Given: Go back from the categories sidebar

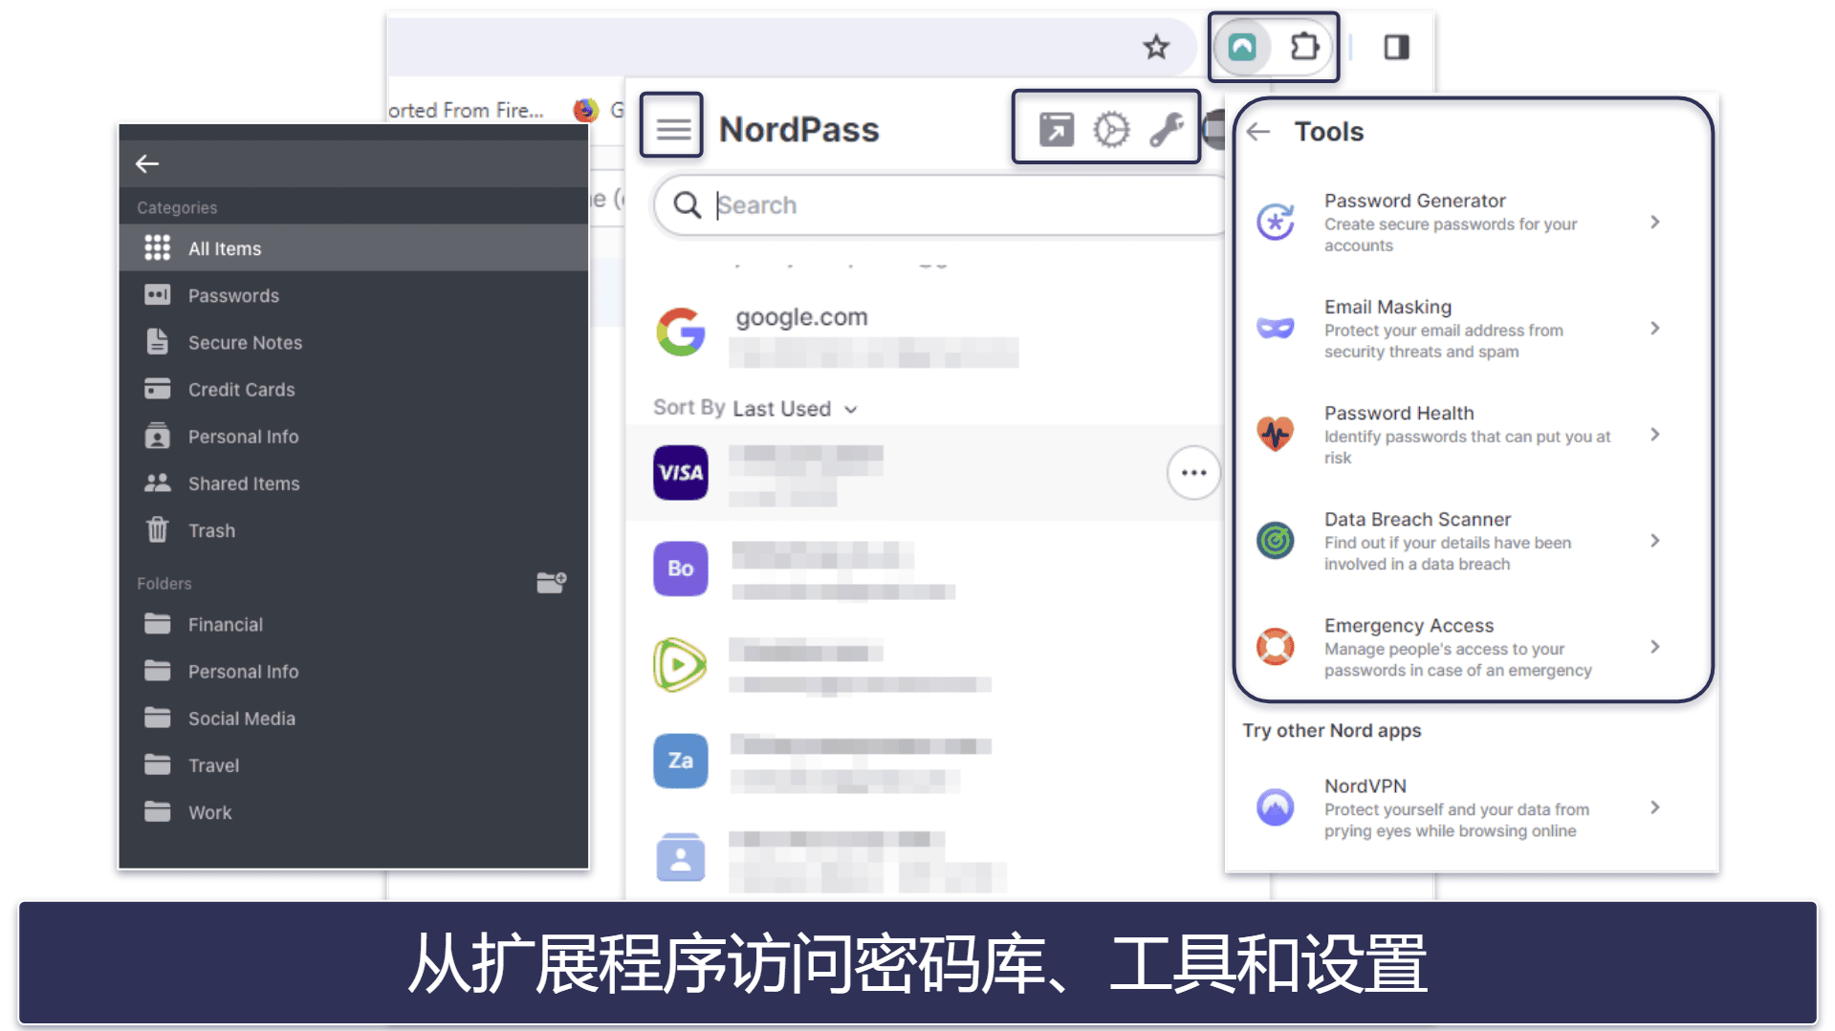Looking at the screenshot, I should tap(147, 164).
